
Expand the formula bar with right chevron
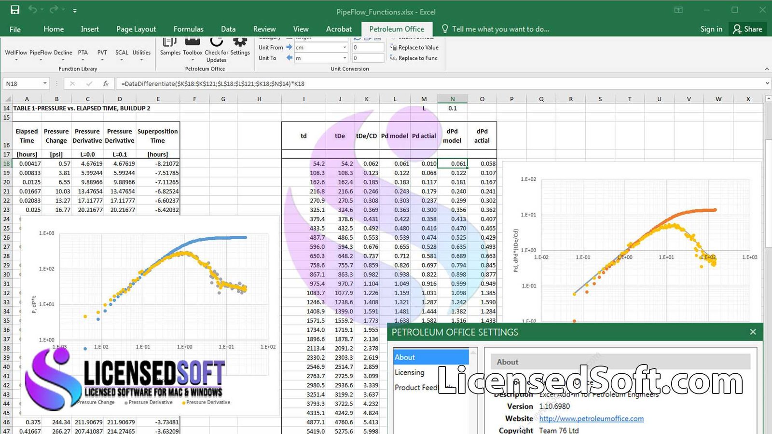click(x=767, y=83)
